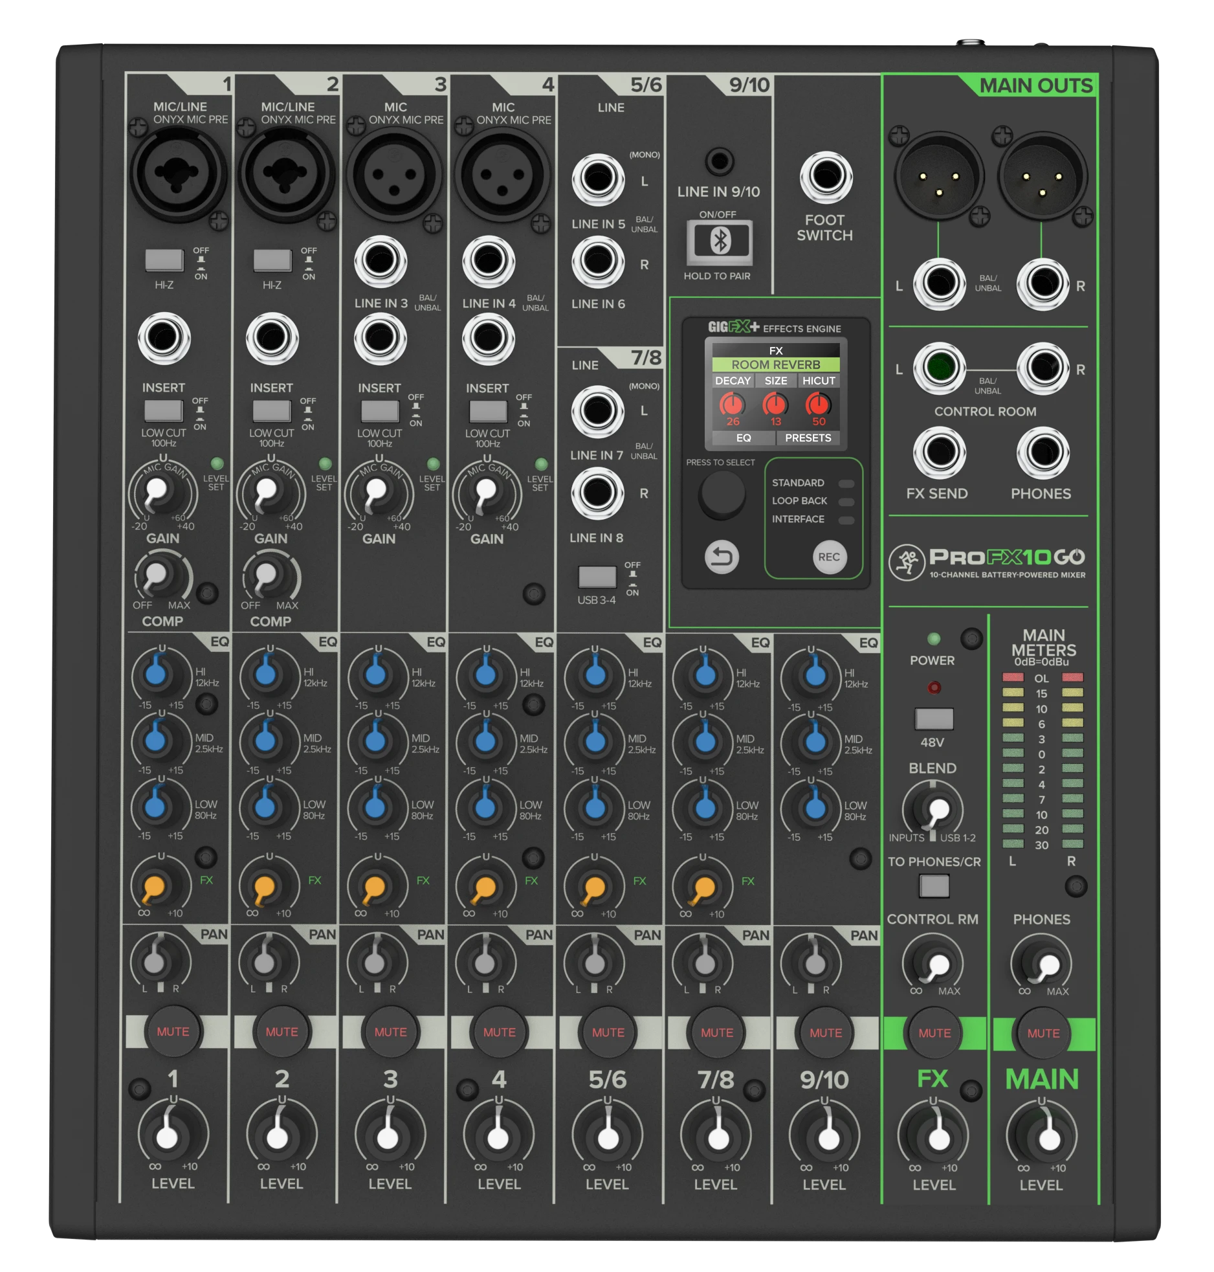This screenshot has width=1214, height=1272.
Task: Tap the Bluetooth pairing icon
Action: click(718, 243)
